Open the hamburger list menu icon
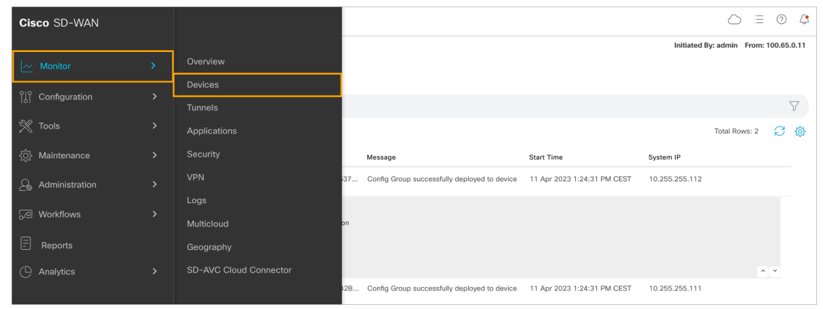This screenshot has width=823, height=309. [758, 20]
